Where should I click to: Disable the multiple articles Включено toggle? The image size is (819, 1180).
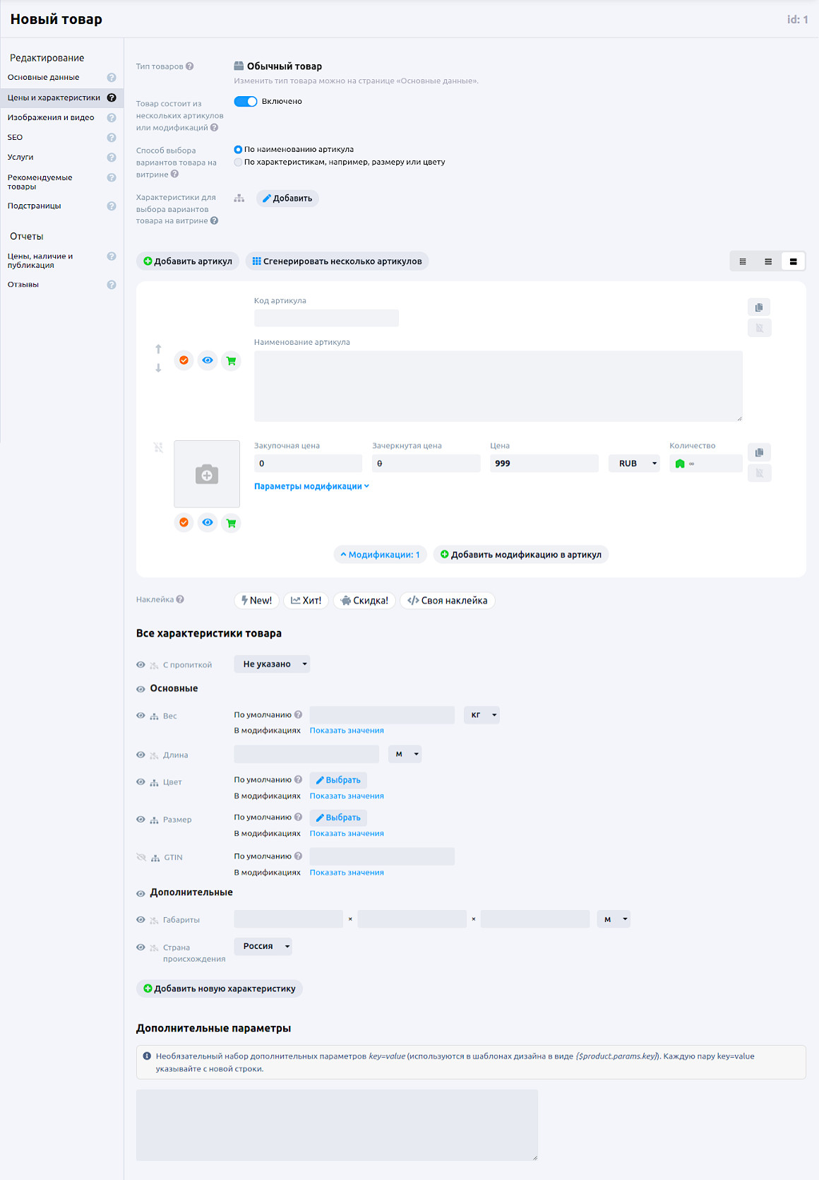[x=246, y=101]
